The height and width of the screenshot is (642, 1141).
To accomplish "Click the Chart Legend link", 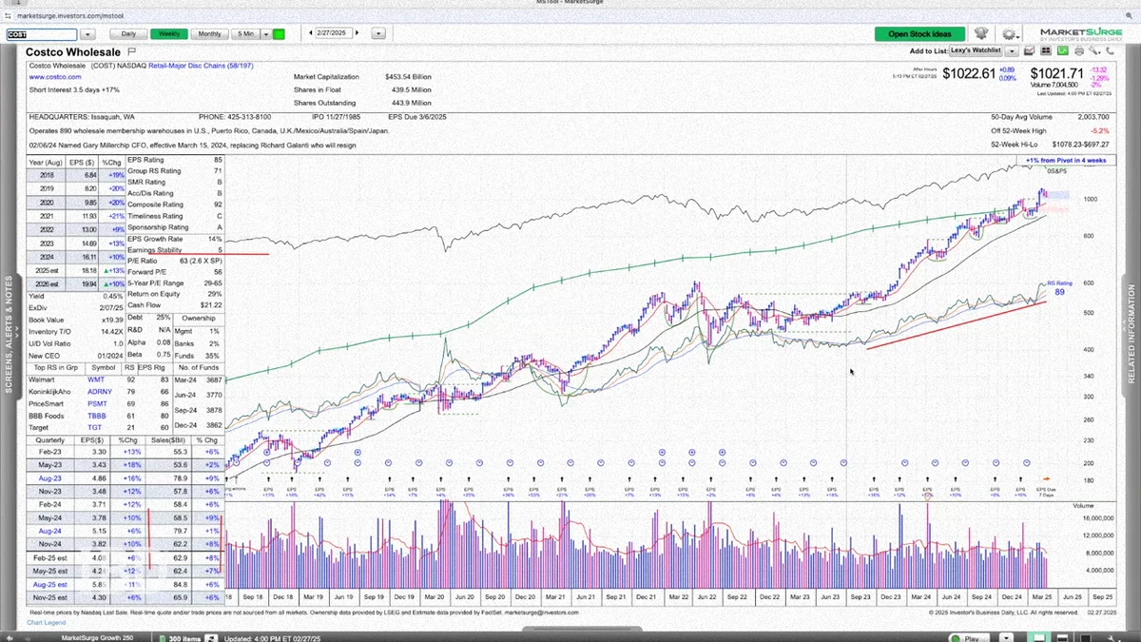I will pos(47,623).
